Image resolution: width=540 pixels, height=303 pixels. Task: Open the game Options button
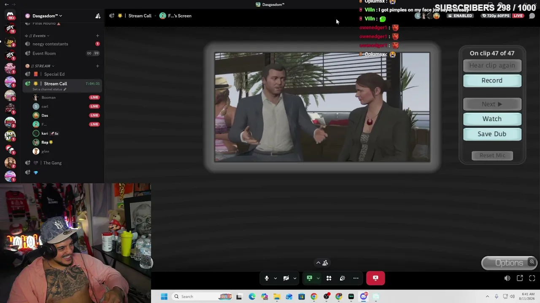(509, 263)
